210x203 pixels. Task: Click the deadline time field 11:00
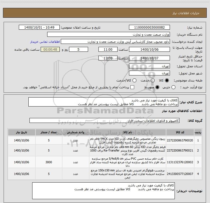point(108,49)
